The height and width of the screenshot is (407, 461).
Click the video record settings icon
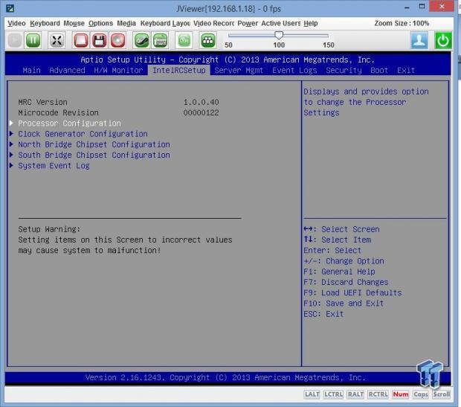(184, 40)
